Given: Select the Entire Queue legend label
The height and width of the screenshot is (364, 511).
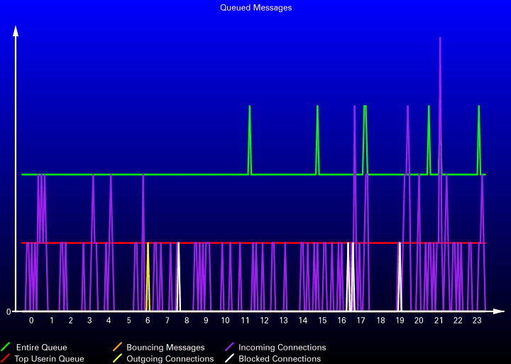Looking at the screenshot, I should tap(41, 348).
